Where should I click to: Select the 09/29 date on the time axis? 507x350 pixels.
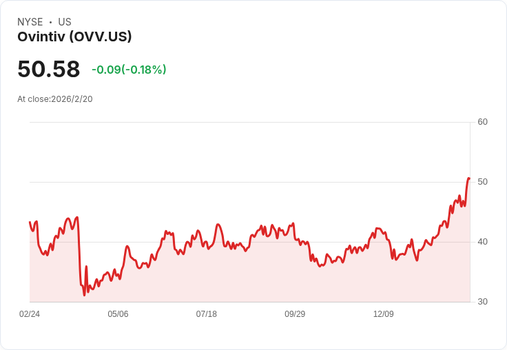coord(295,314)
